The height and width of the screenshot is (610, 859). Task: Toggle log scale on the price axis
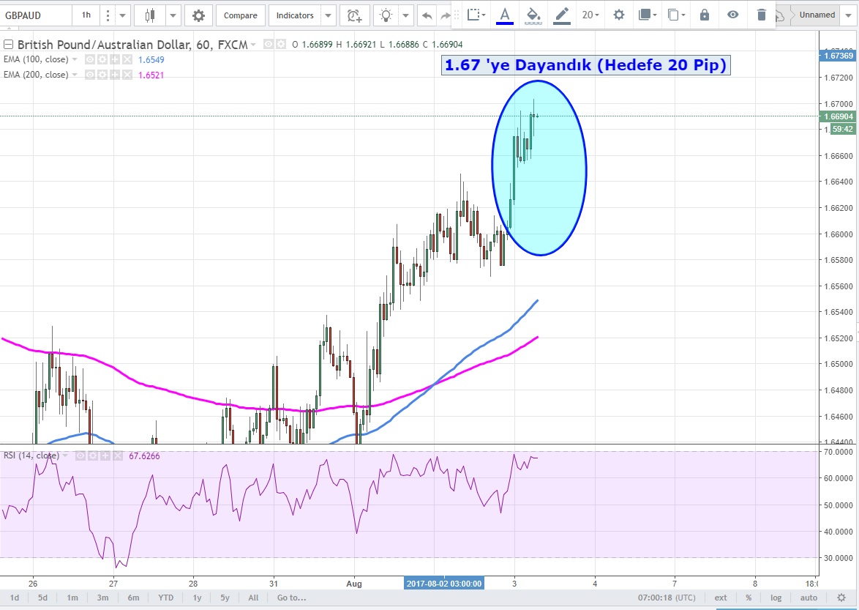coord(776,598)
